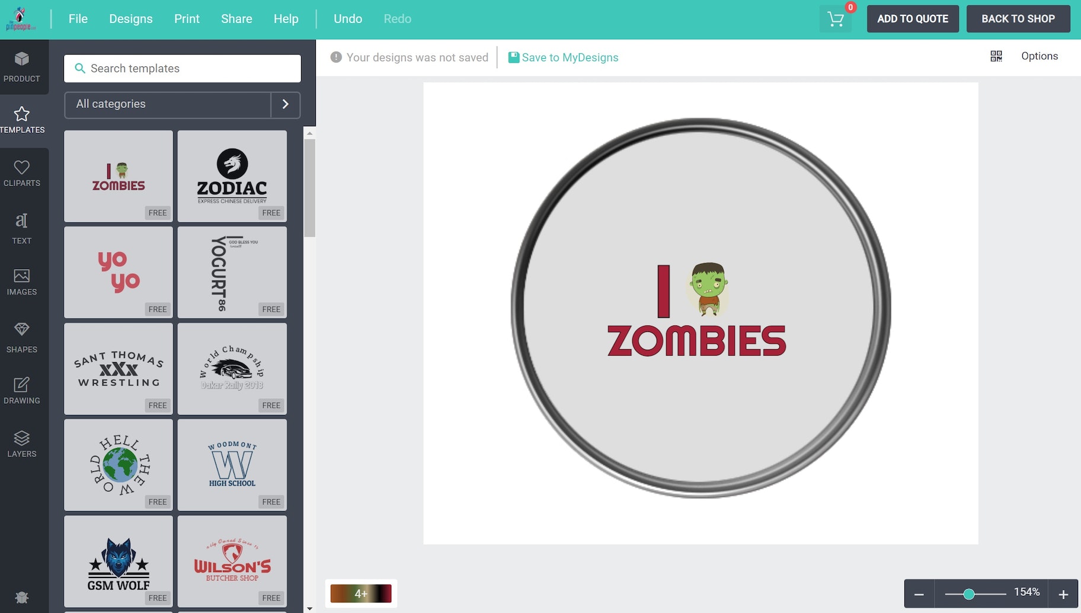
Task: Select the Text tool icon
Action: click(x=22, y=221)
